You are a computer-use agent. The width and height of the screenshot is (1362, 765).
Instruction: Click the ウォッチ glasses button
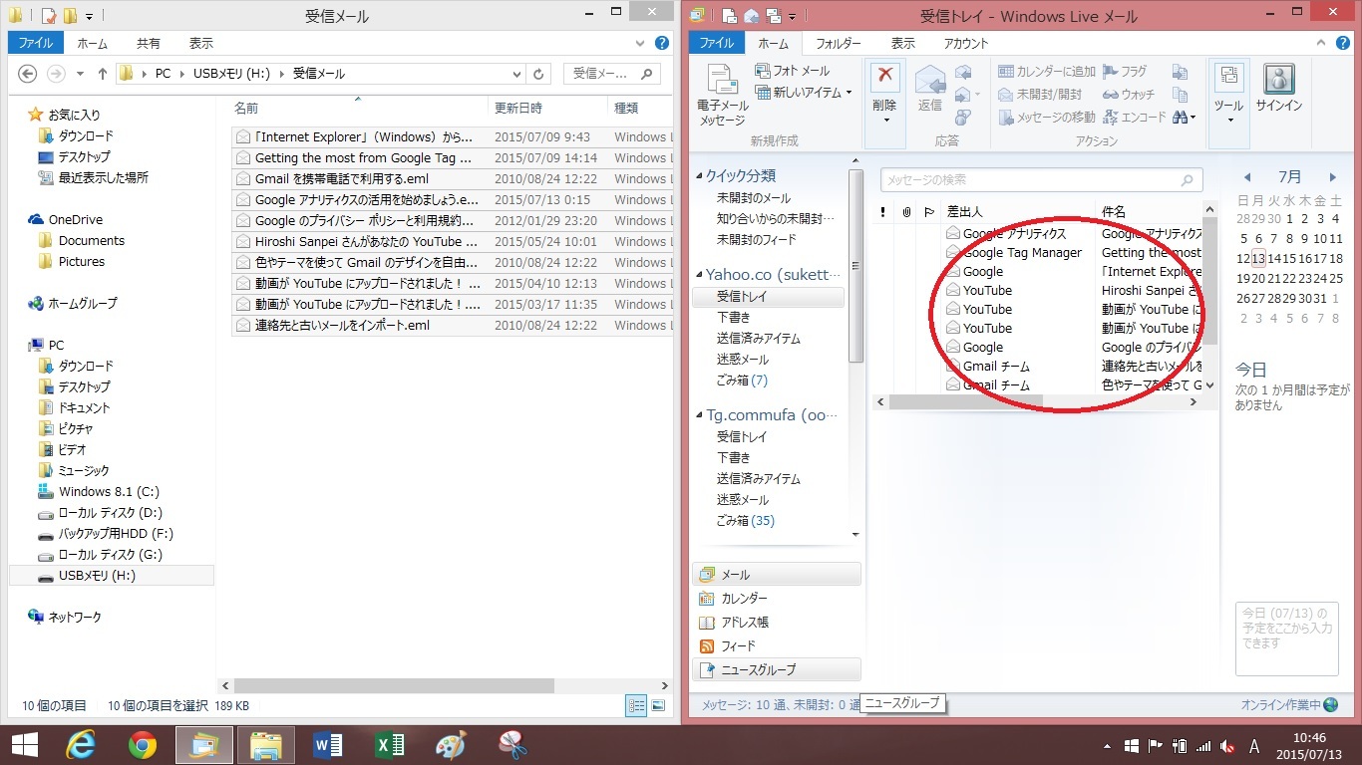point(1129,94)
